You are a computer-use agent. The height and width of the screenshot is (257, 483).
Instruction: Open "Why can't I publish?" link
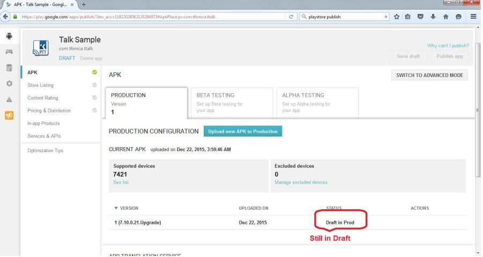click(448, 46)
